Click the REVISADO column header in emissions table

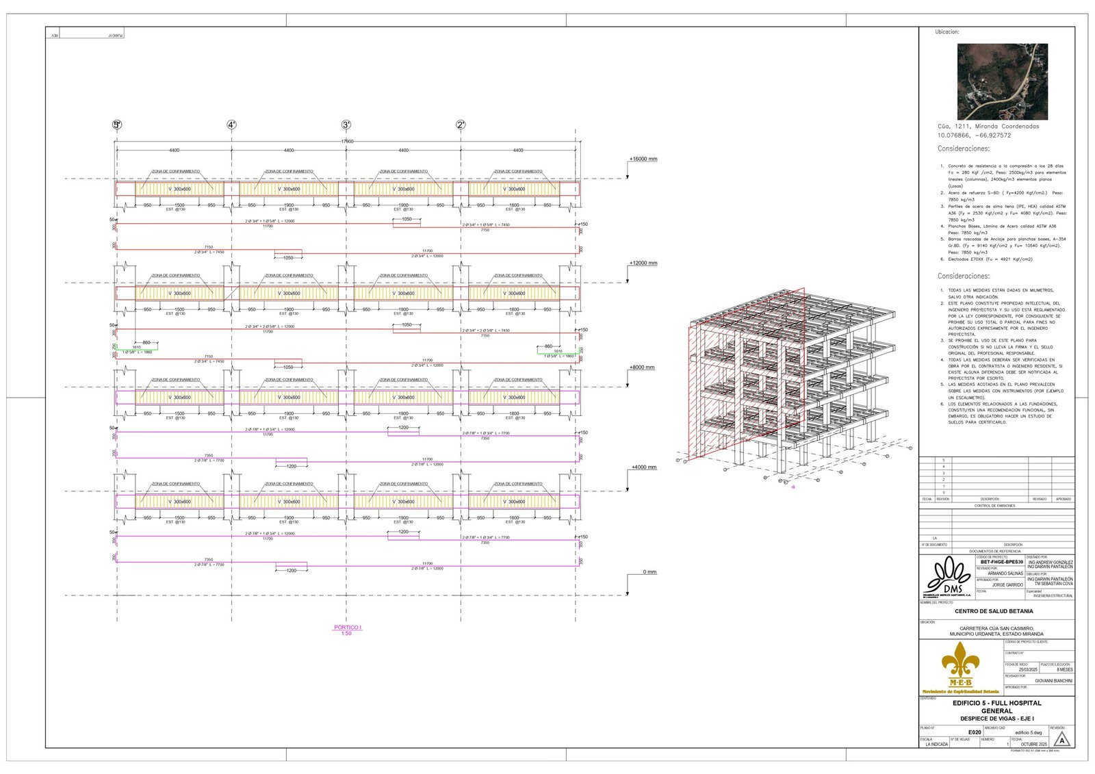click(1040, 499)
